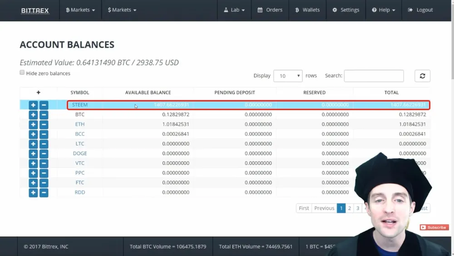Deposit RDD with plus icon
Viewport: 454px width, 256px height.
click(33, 193)
